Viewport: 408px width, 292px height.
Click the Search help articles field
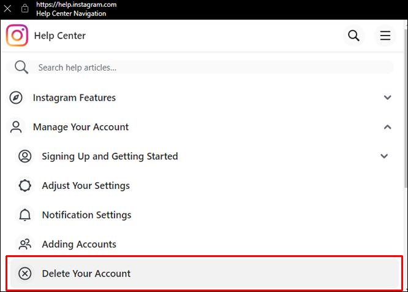tap(208, 67)
